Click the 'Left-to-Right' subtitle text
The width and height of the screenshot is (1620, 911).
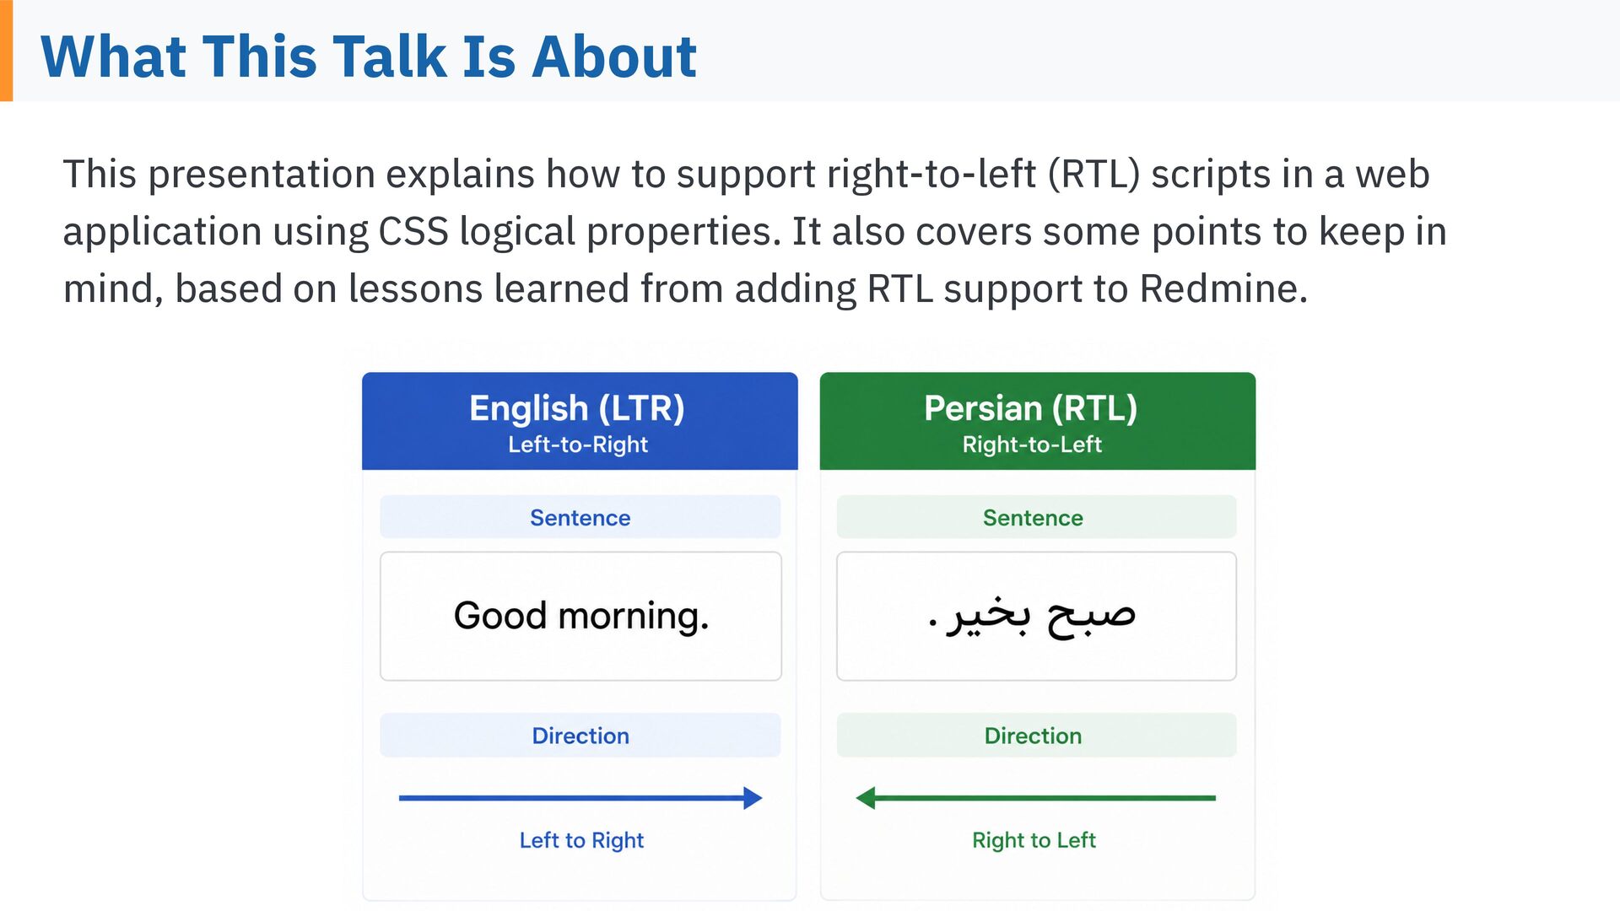pos(578,445)
